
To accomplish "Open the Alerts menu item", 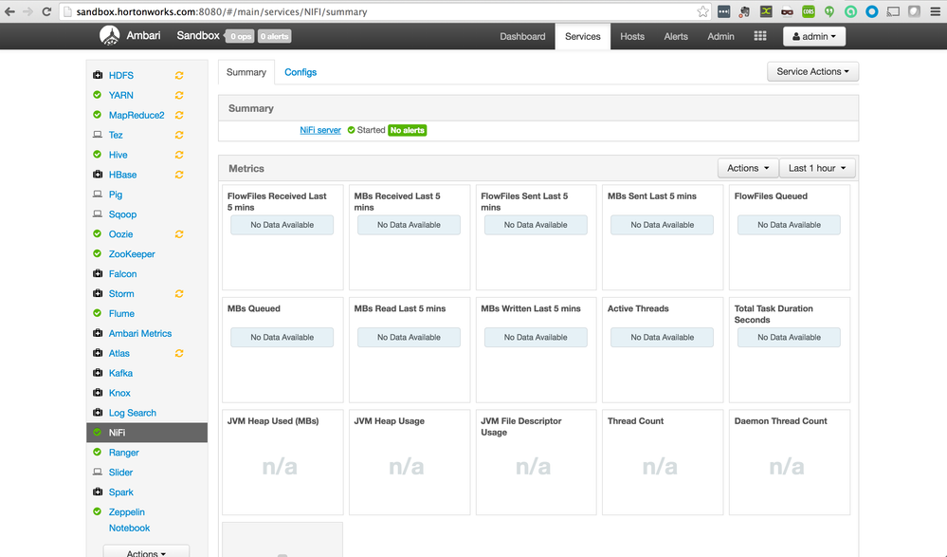I will pos(676,36).
